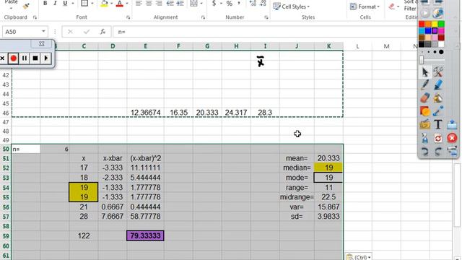Click red X clear annotations button
462x260 pixels.
pos(452,138)
